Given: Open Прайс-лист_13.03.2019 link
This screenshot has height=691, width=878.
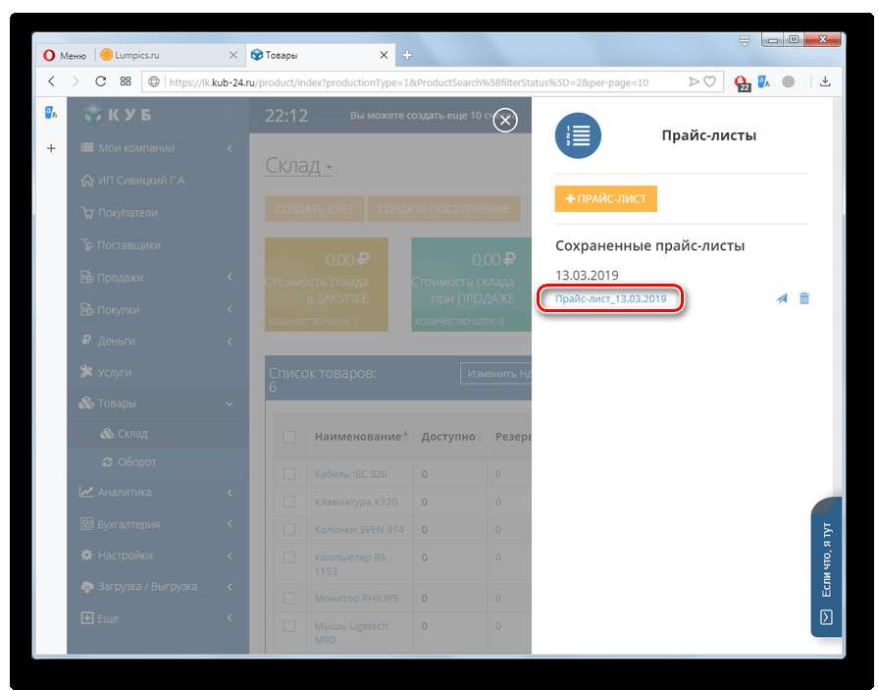Looking at the screenshot, I should 610,298.
